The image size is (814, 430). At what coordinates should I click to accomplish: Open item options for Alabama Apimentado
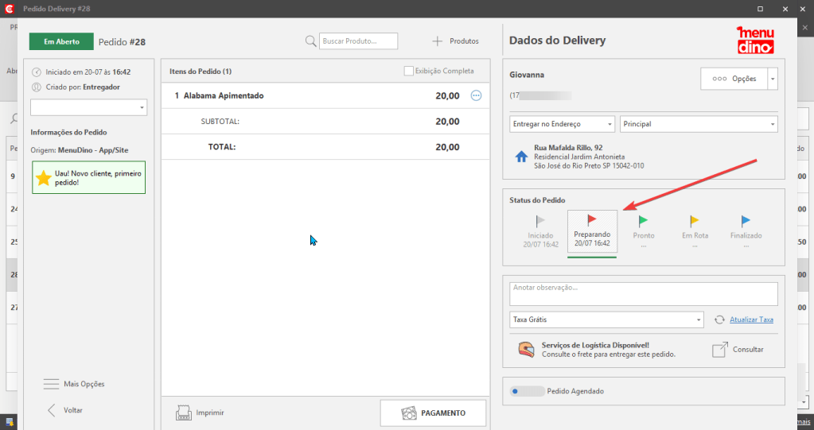point(476,95)
